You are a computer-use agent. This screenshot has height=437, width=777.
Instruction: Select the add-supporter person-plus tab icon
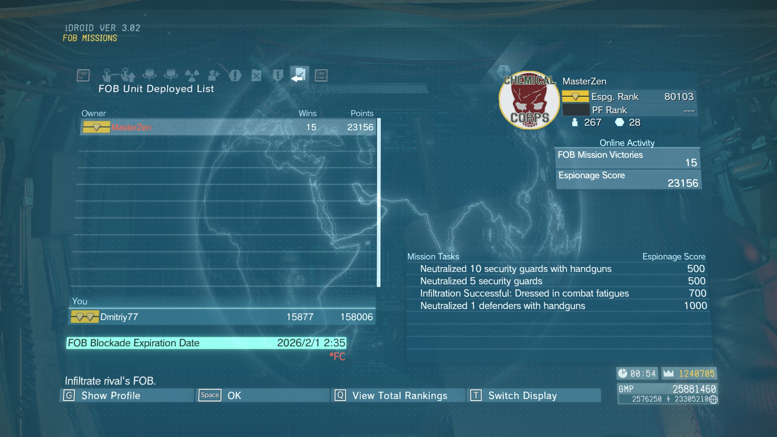coord(214,75)
